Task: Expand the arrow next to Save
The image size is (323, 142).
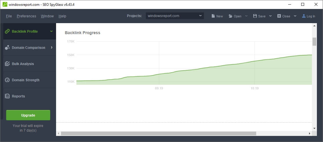Action: (x=270, y=16)
